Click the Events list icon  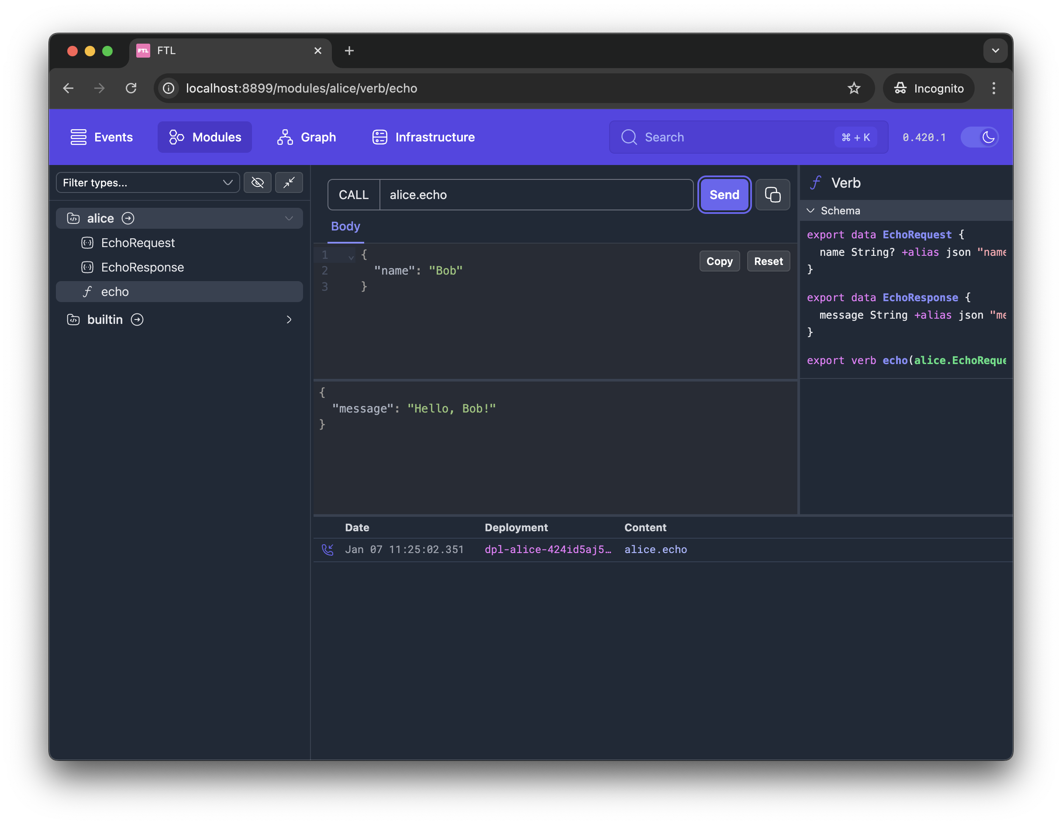[x=78, y=137]
